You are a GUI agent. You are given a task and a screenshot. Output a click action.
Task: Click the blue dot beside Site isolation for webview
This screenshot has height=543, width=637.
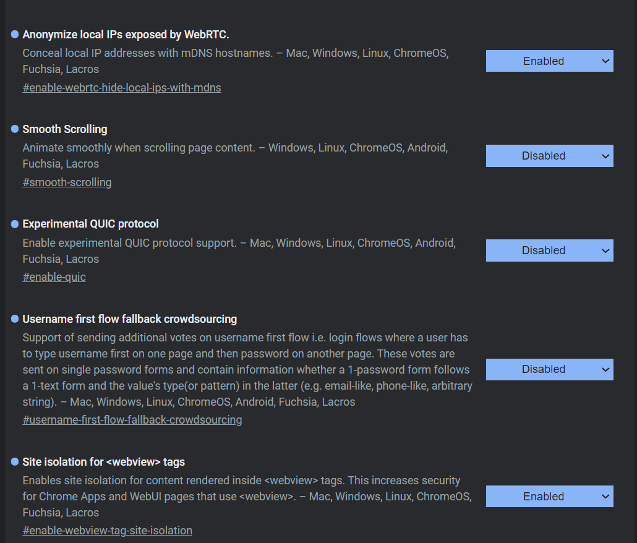pos(15,461)
